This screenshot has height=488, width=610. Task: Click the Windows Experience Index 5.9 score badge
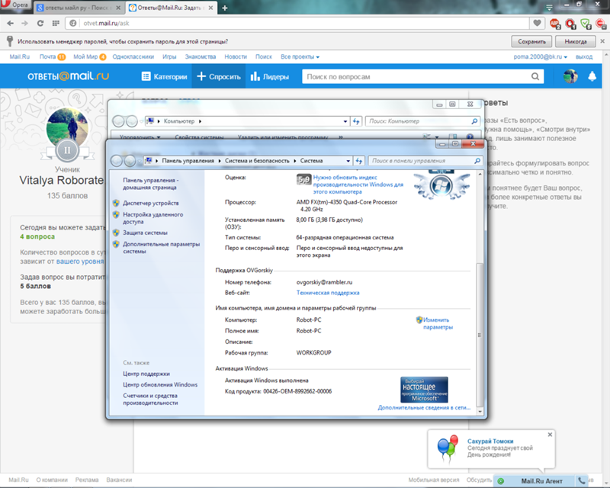pos(303,180)
